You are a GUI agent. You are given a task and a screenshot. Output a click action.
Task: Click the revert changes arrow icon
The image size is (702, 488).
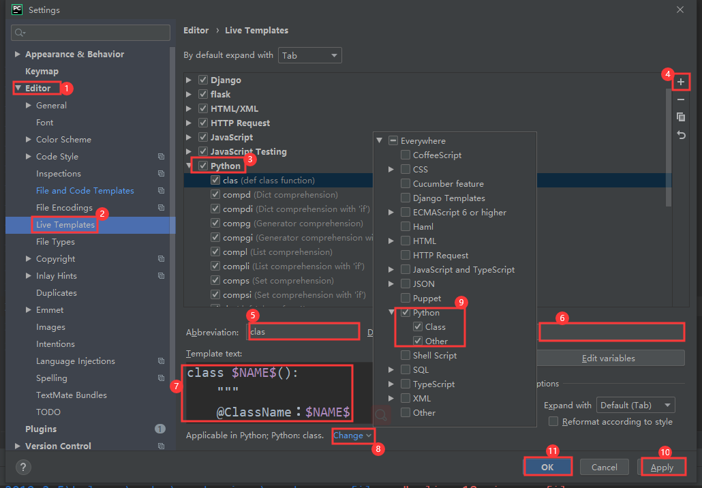680,135
